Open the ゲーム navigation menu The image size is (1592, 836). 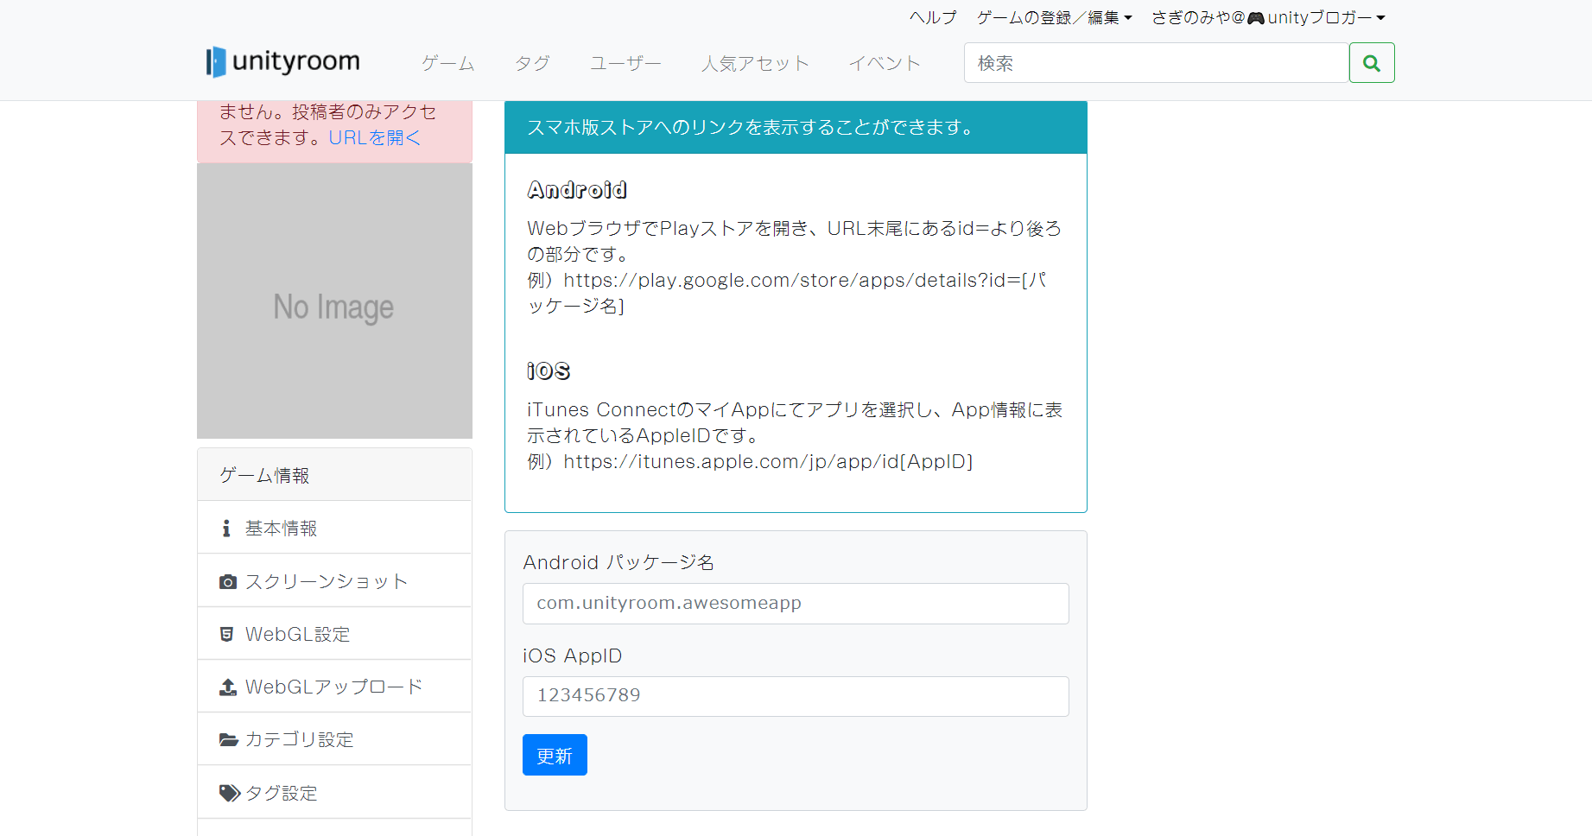[447, 62]
